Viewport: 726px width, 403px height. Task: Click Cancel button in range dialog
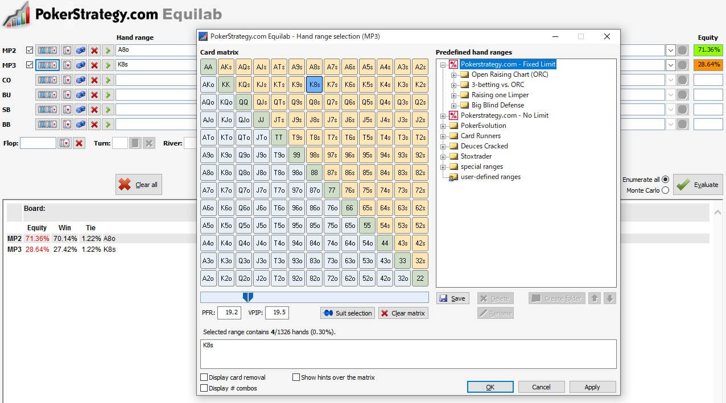542,387
